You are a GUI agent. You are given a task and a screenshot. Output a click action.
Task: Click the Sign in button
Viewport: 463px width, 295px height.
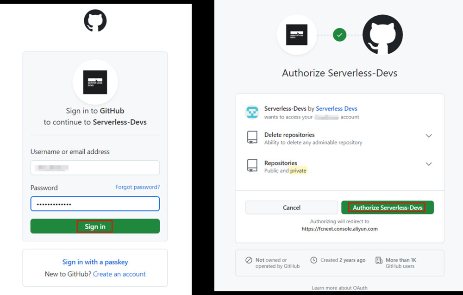95,226
